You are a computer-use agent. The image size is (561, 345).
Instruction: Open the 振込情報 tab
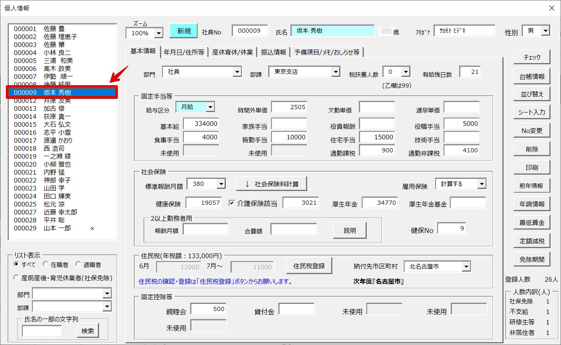click(273, 52)
